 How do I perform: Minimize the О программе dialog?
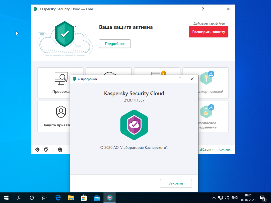coord(168,79)
